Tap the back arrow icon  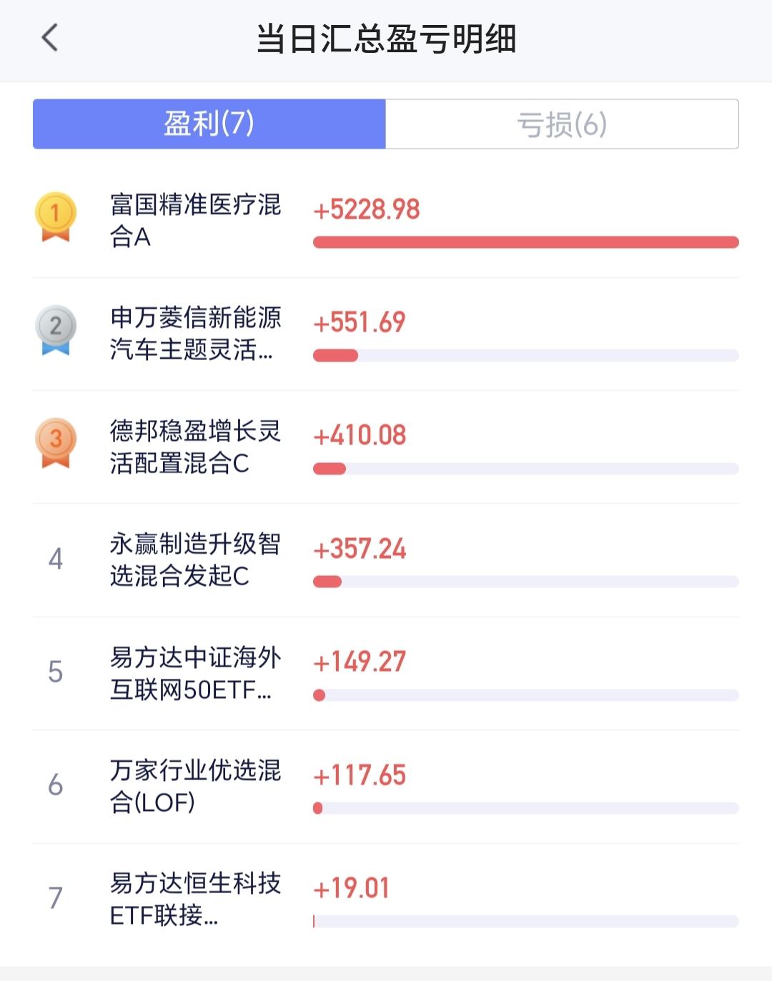[49, 38]
